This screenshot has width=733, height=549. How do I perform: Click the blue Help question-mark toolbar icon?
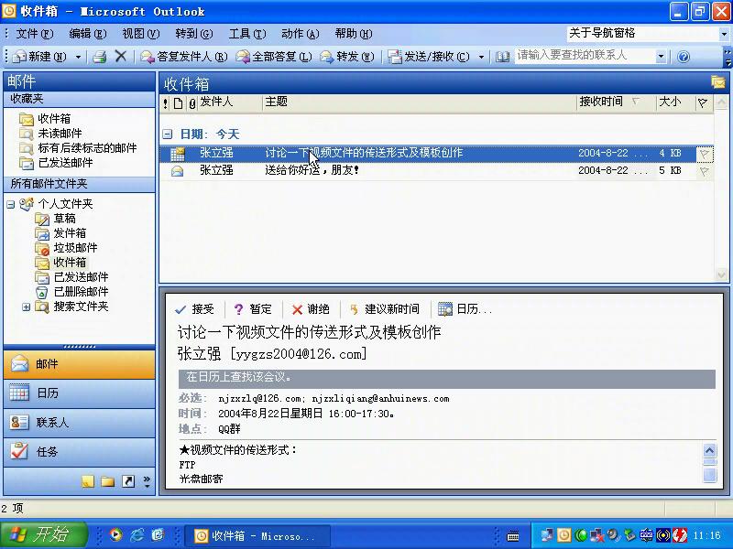pyautogui.click(x=684, y=57)
